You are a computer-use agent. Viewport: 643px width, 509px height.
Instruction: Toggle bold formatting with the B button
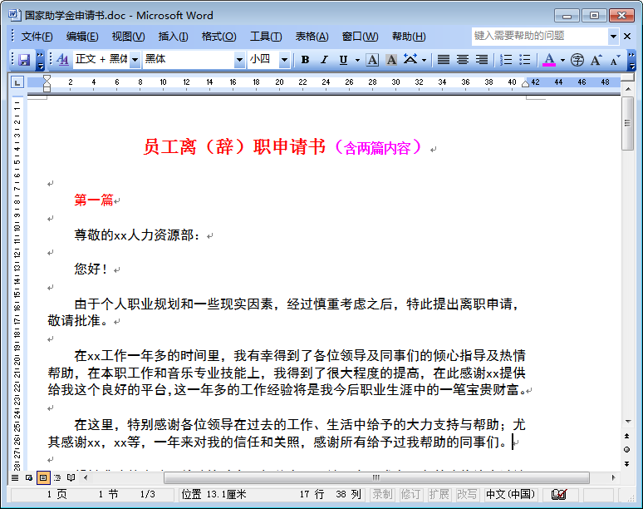305,60
